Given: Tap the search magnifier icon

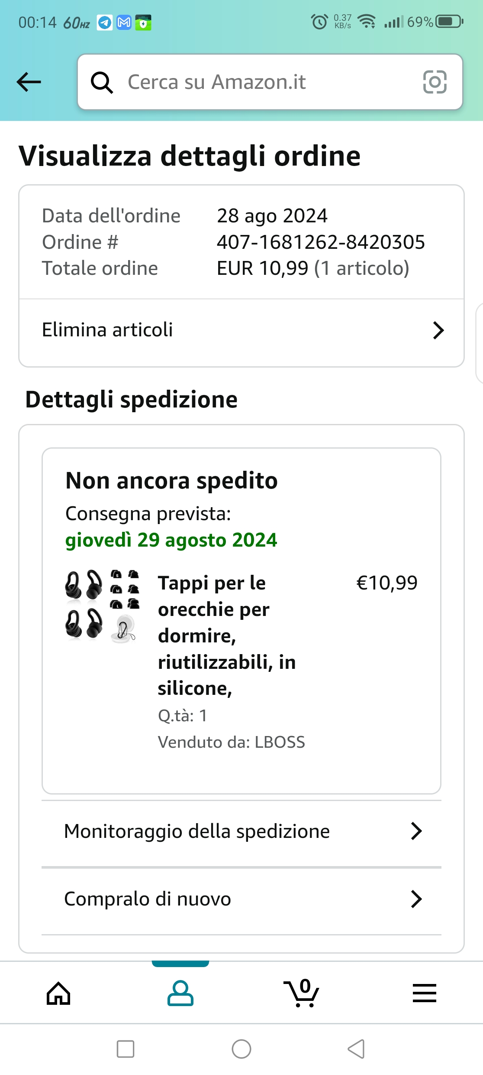Looking at the screenshot, I should click(x=102, y=82).
